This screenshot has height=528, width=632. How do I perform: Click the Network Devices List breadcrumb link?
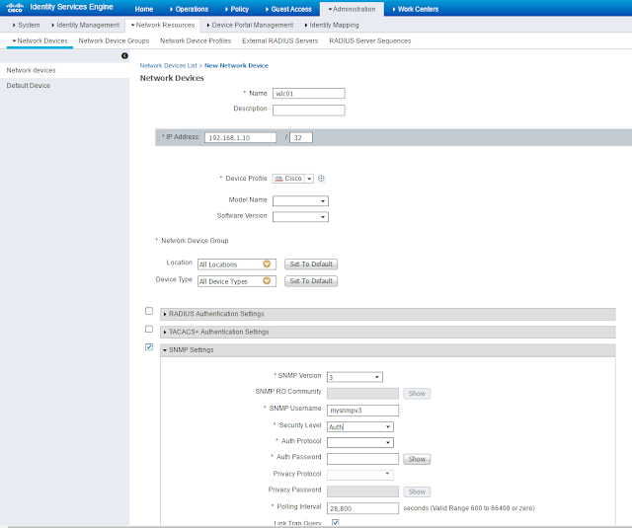click(169, 65)
